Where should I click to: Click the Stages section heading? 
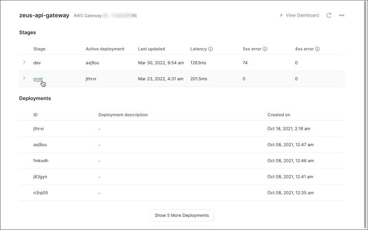(x=28, y=32)
